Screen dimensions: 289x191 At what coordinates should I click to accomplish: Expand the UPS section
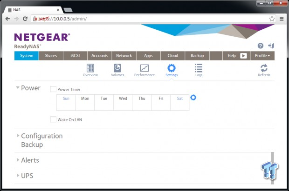pyautogui.click(x=18, y=175)
